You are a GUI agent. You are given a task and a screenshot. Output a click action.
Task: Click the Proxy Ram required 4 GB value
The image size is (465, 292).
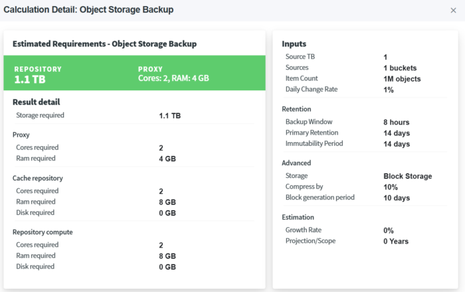pos(167,159)
